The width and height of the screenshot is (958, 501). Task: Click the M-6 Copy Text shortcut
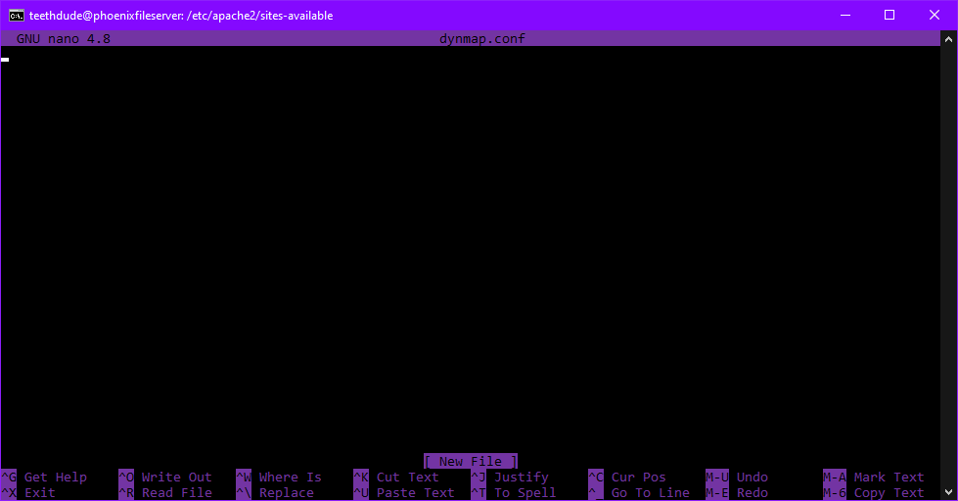coord(874,492)
